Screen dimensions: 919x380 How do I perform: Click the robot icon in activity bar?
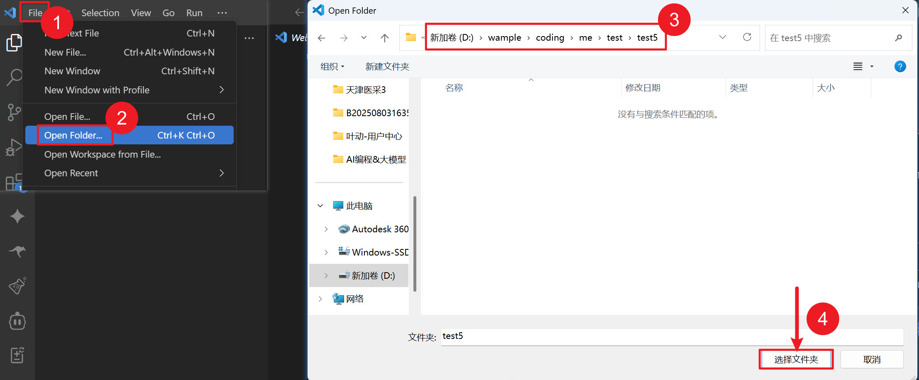click(x=17, y=321)
